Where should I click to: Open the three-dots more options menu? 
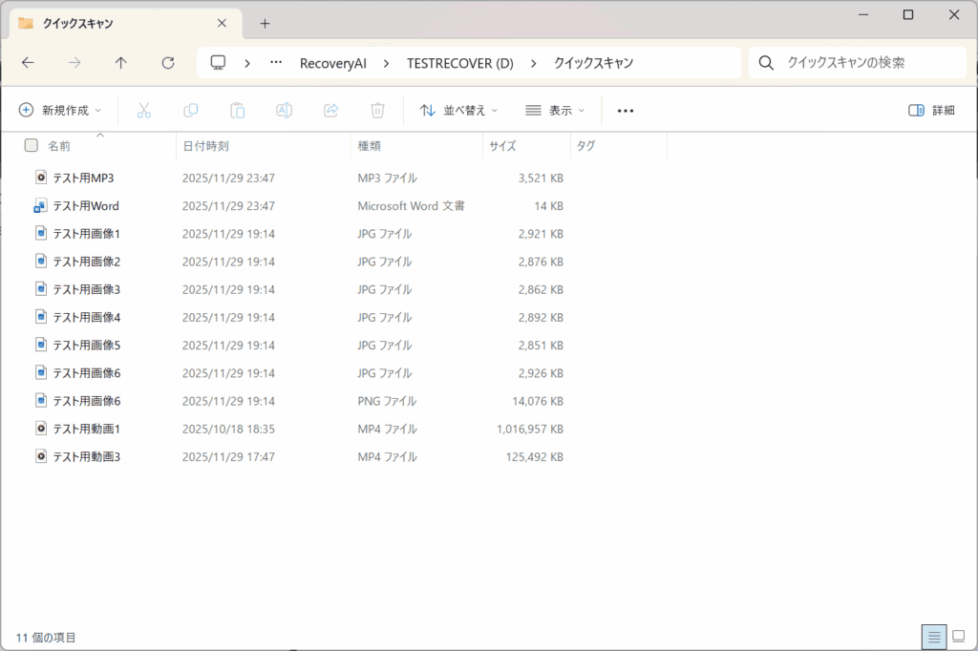(x=626, y=111)
